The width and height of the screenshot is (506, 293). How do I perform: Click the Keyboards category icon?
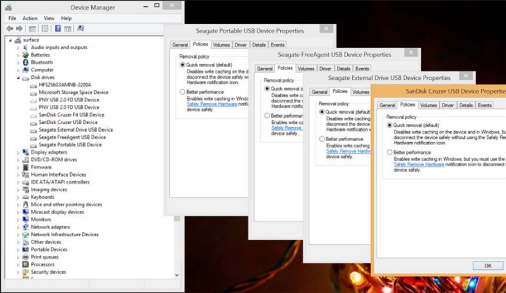pos(26,197)
